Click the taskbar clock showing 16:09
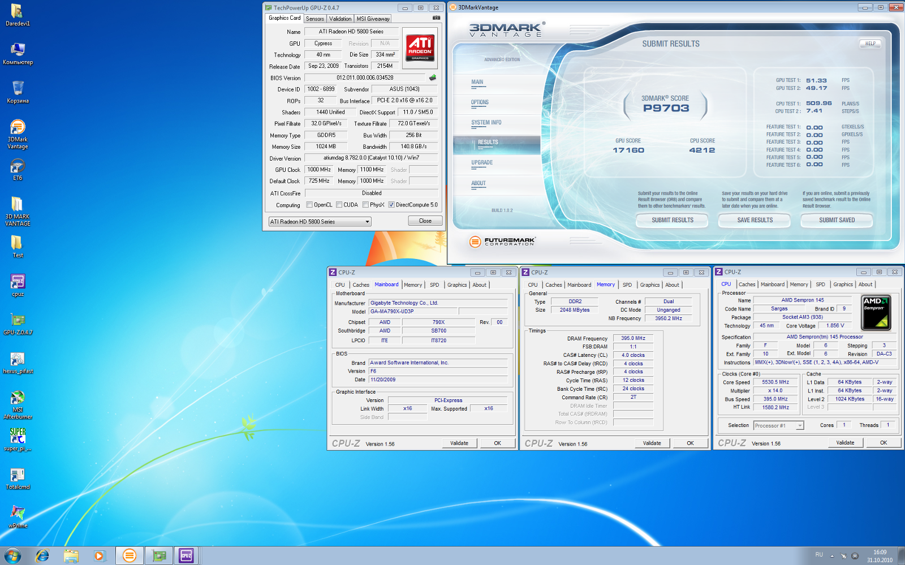Image resolution: width=905 pixels, height=565 pixels. point(880,556)
